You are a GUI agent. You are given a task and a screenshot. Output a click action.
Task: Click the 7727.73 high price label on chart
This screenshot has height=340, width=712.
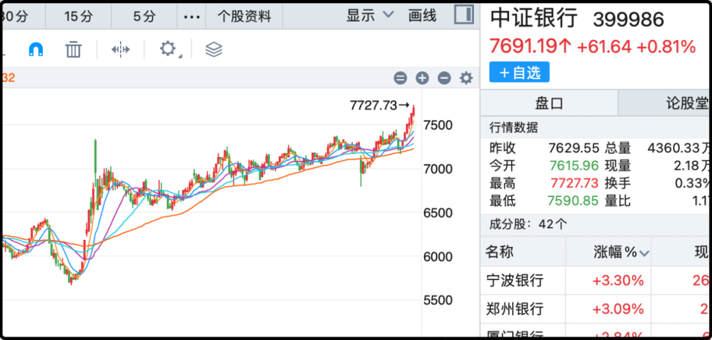tap(374, 105)
